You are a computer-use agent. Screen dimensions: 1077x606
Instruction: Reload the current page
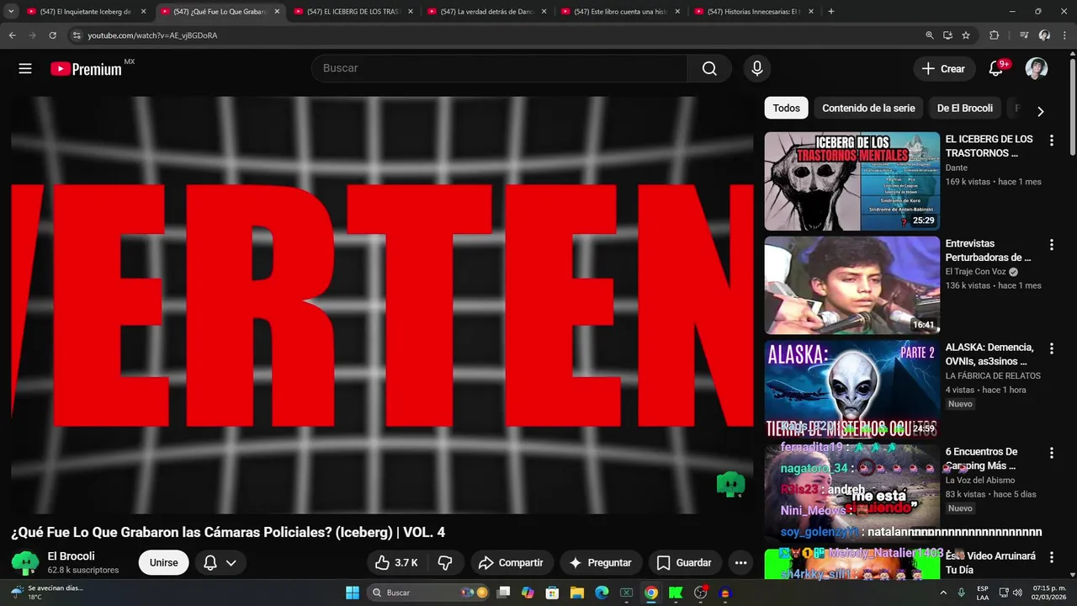tap(52, 35)
